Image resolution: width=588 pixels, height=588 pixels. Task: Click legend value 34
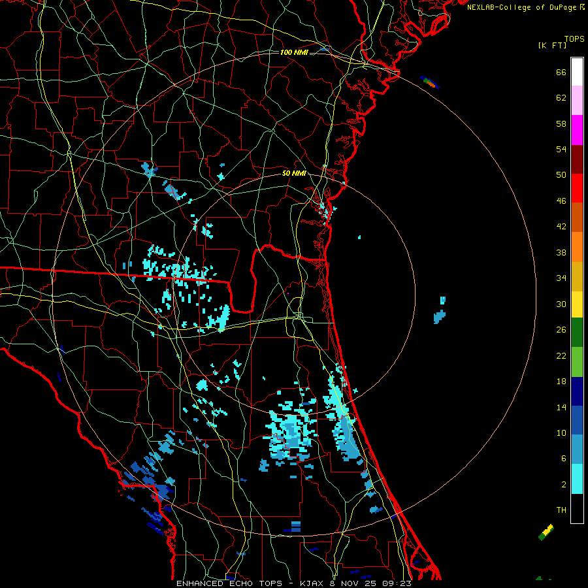pos(561,278)
